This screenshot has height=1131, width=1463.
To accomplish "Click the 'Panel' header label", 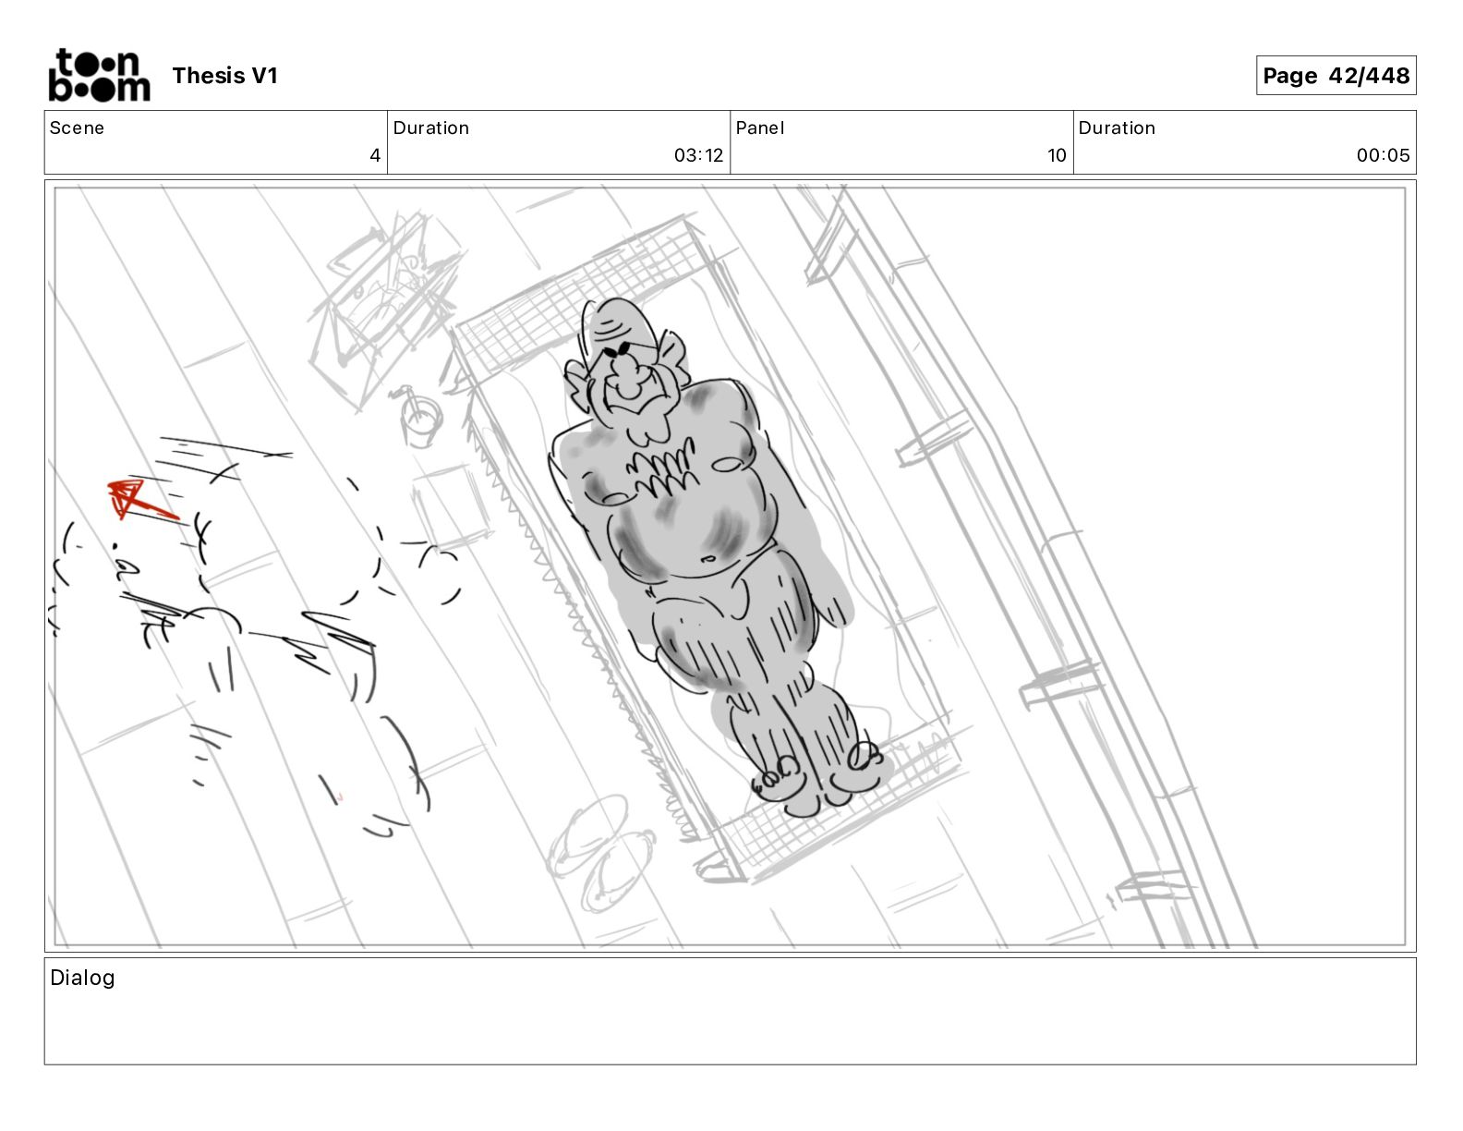I will coord(759,128).
